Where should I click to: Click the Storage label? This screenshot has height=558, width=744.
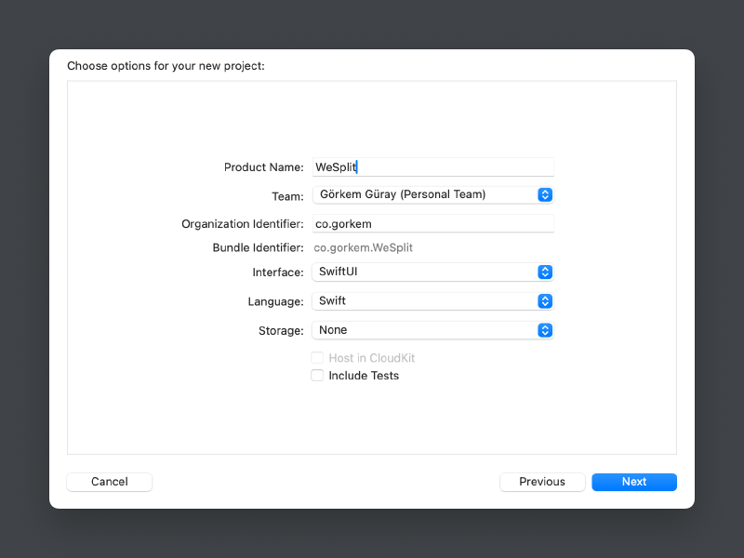pyautogui.click(x=281, y=330)
